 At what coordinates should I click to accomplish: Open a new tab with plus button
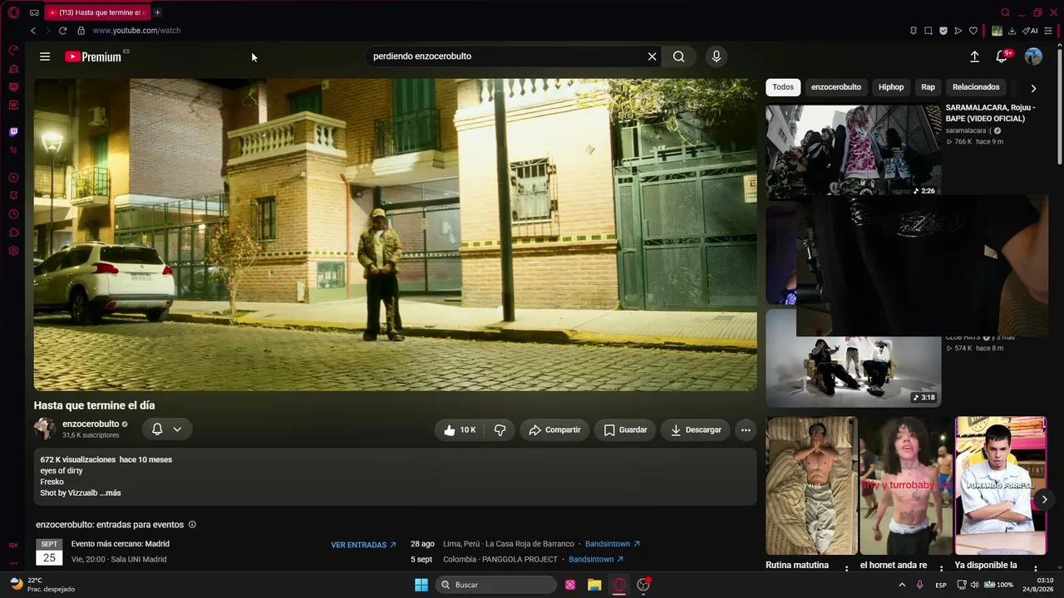[x=157, y=12]
